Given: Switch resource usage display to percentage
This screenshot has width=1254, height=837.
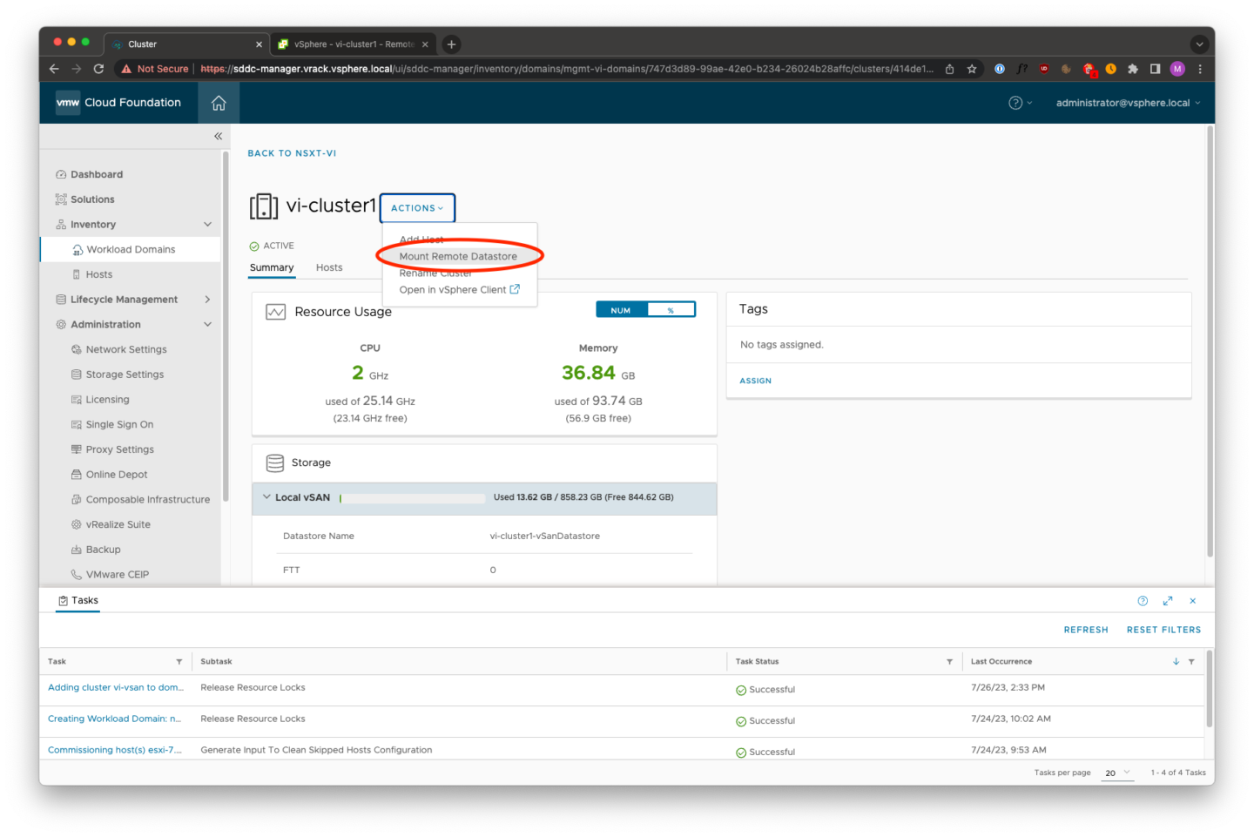Looking at the screenshot, I should tap(670, 309).
